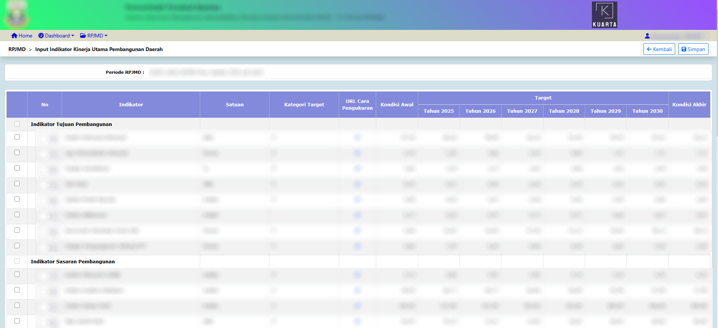This screenshot has height=328, width=718.
Task: Click the vertical scrollbar on the right
Action: 715,151
